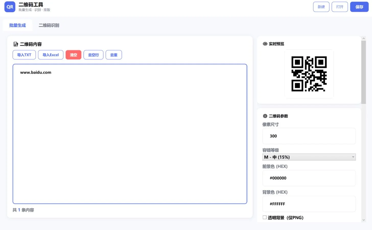Switch to the 批量生成 tab
The height and width of the screenshot is (230, 372).
pyautogui.click(x=17, y=25)
